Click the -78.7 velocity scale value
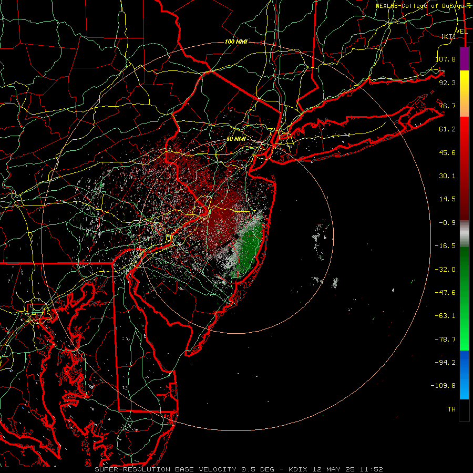This screenshot has width=473, height=473. 445,340
